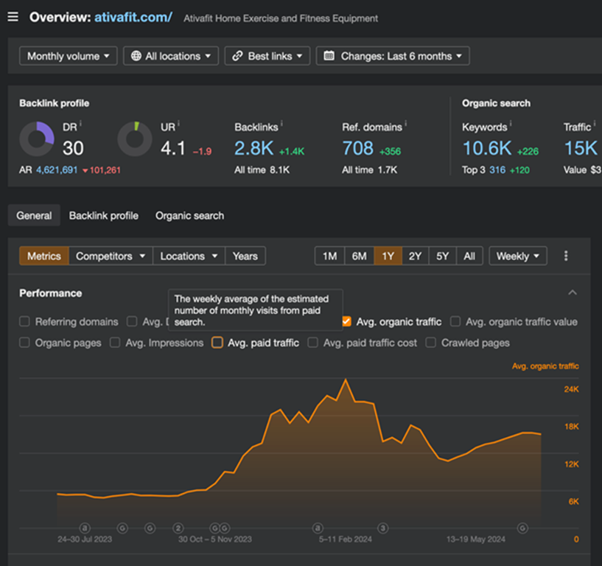Click the 'All time 8.1K' backlinks text

click(x=262, y=170)
